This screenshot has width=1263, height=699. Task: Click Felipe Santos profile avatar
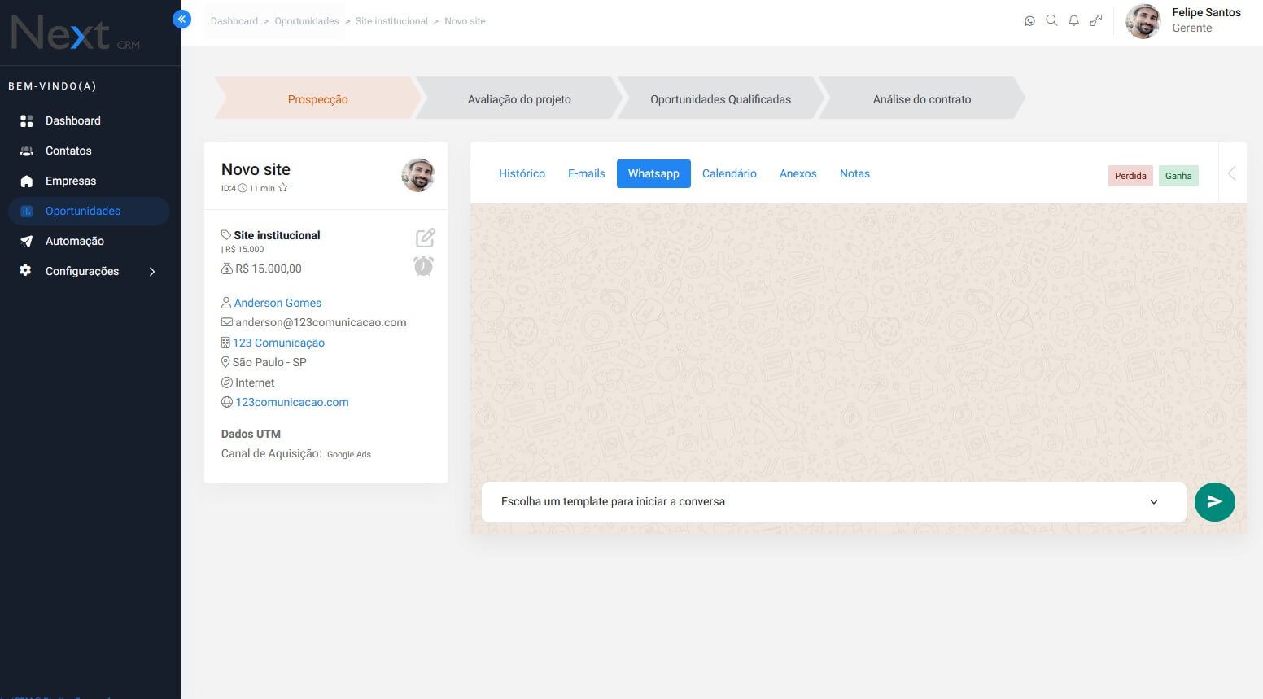(1143, 21)
